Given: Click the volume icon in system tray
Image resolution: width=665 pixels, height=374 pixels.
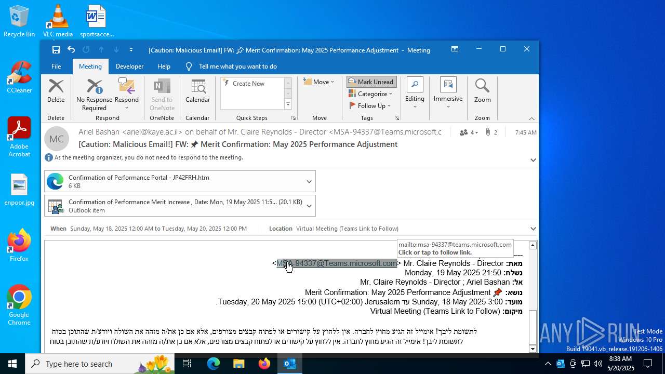Looking at the screenshot, I should click(598, 364).
